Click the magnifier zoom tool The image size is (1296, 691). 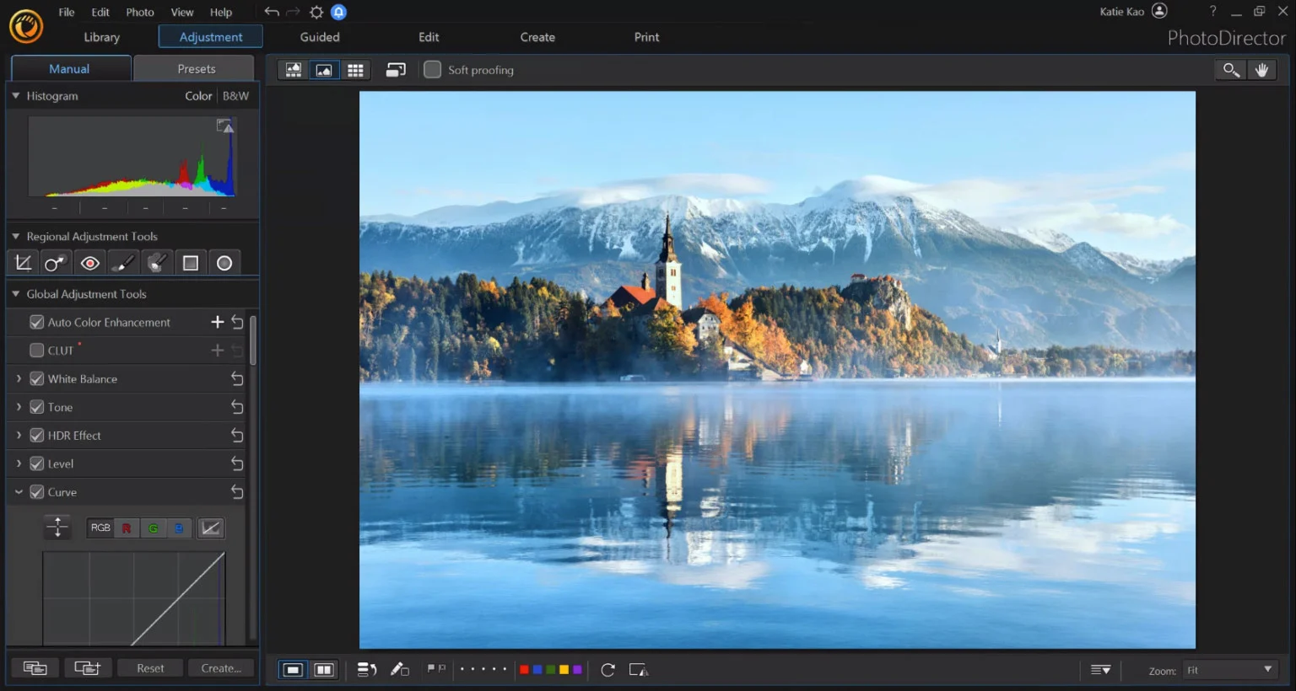tap(1231, 70)
